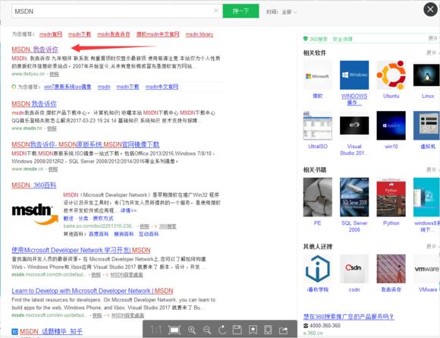Click the 虚拟机 label in related software
The width and height of the screenshot is (440, 338).
pos(428,147)
